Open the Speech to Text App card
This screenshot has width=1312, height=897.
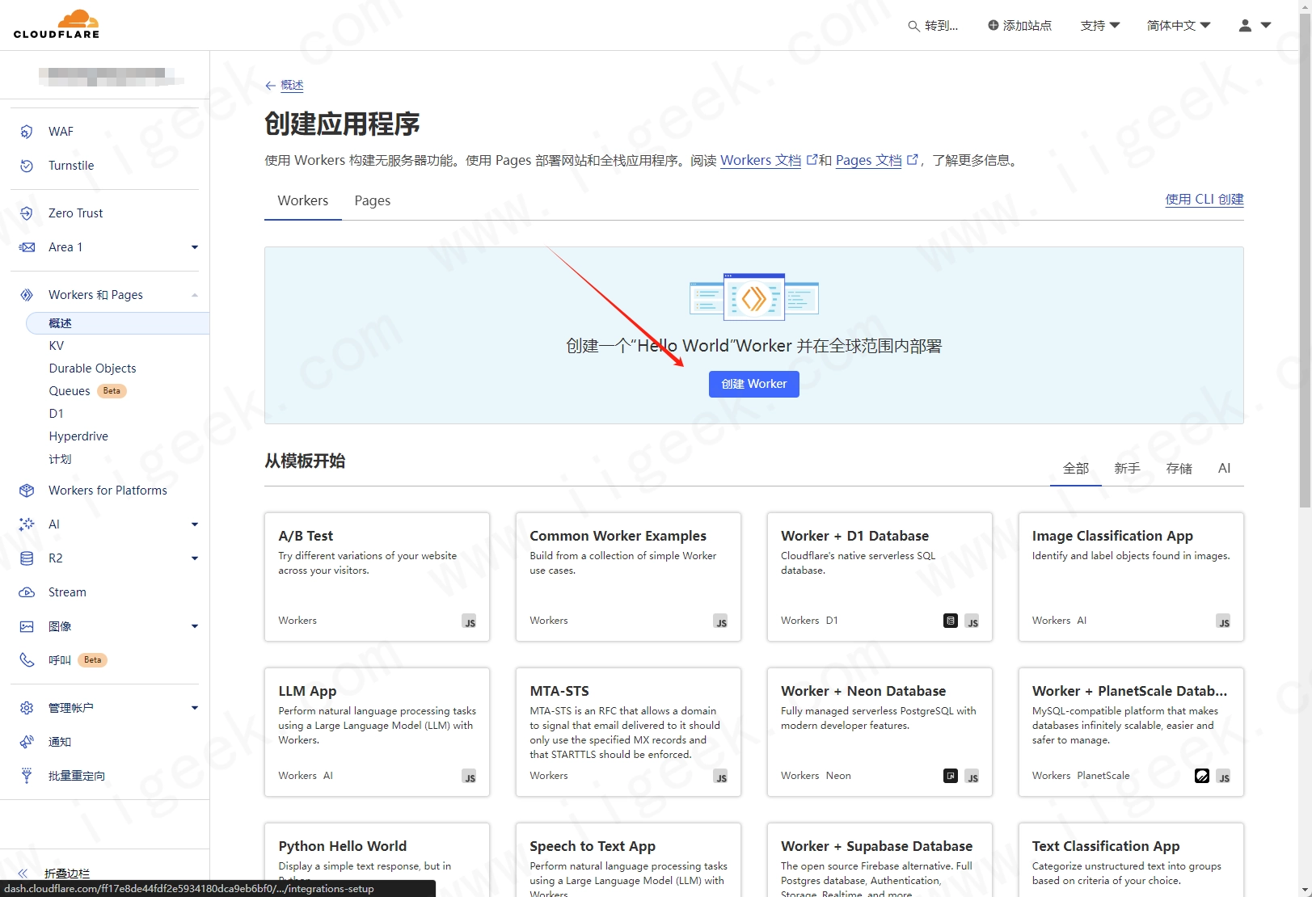(x=628, y=860)
